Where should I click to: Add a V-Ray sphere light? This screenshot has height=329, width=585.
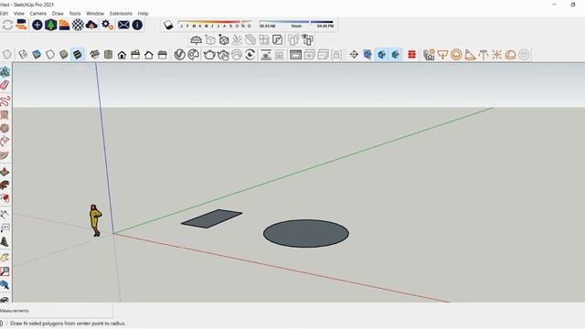point(456,55)
